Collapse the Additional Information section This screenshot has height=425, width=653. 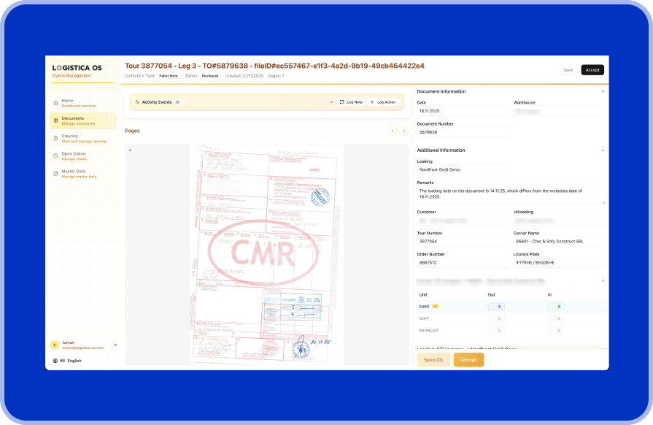click(603, 150)
